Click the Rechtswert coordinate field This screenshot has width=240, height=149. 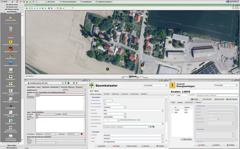50,134
